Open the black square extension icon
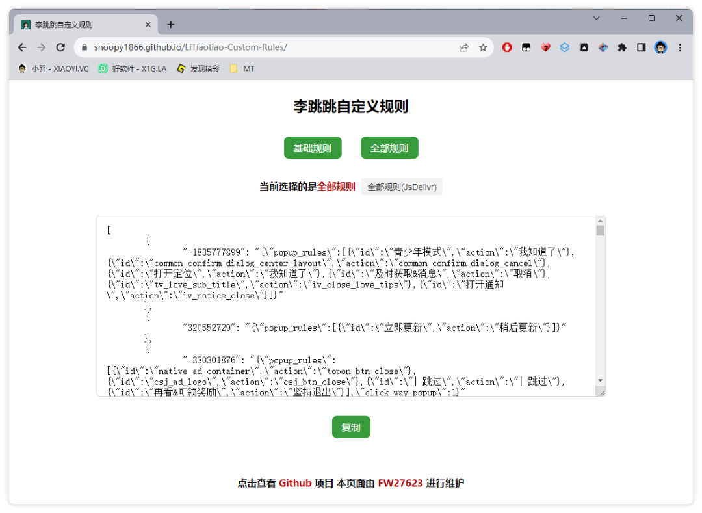 [x=584, y=47]
